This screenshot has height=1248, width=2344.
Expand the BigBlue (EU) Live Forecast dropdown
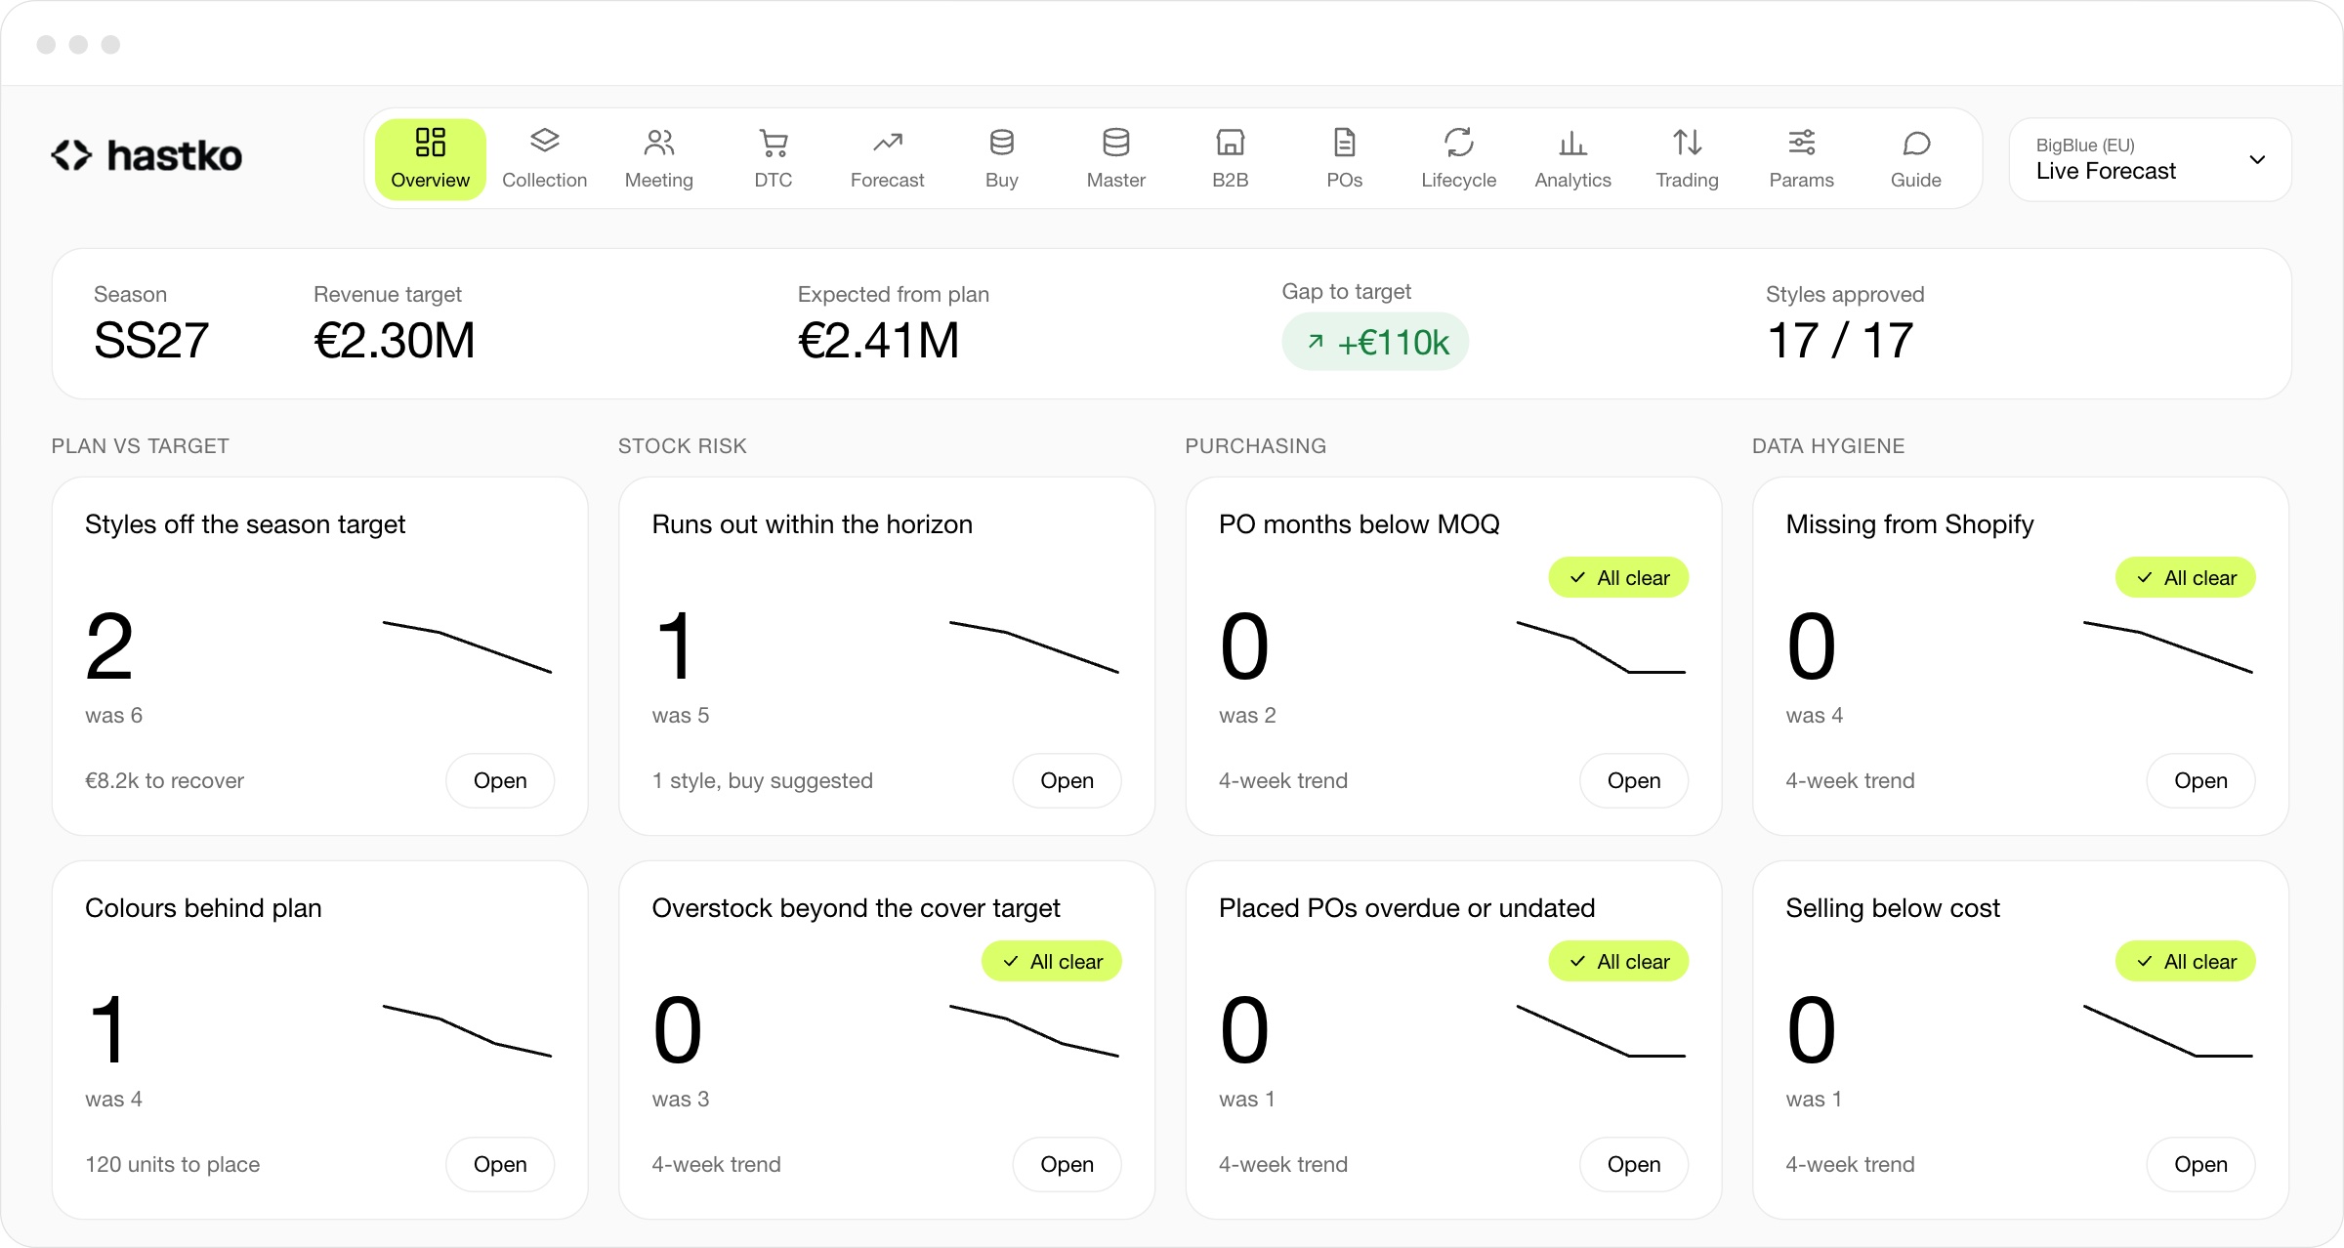point(2151,159)
